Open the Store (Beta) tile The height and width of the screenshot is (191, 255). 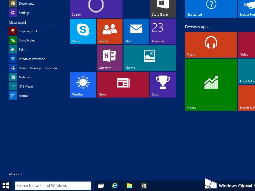163,9
